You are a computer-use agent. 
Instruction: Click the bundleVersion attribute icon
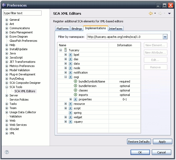tap(76, 86)
